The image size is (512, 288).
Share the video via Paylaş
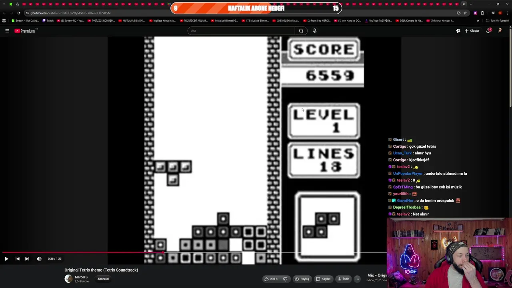[x=302, y=279]
